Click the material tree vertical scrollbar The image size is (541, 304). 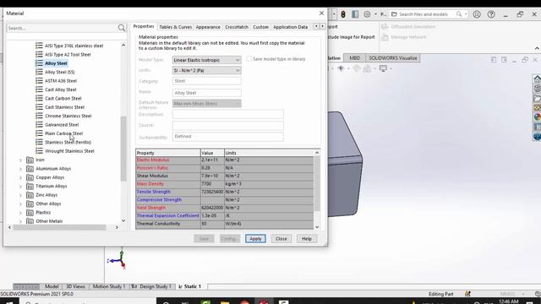pyautogui.click(x=123, y=149)
